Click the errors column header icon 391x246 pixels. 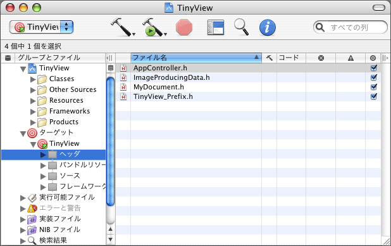click(321, 58)
